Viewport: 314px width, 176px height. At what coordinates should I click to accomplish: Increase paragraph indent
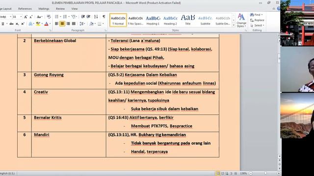click(88, 17)
